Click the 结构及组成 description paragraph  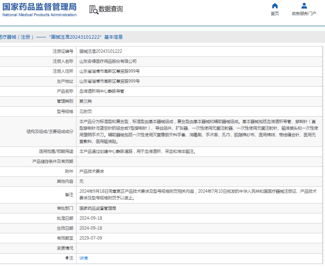pyautogui.click(x=199, y=132)
